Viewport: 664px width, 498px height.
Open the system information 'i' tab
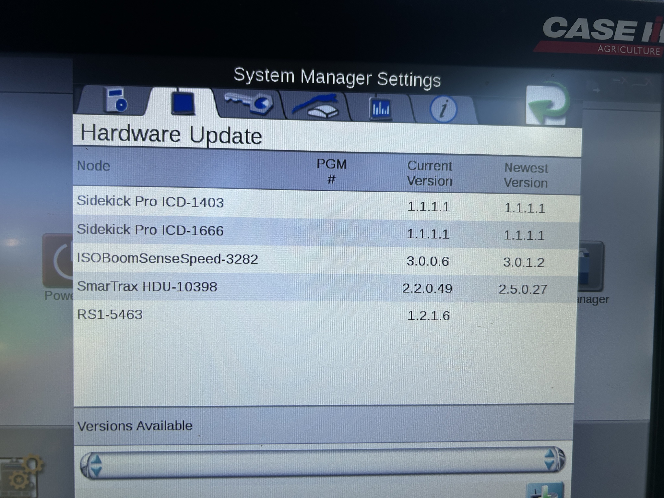coord(443,109)
